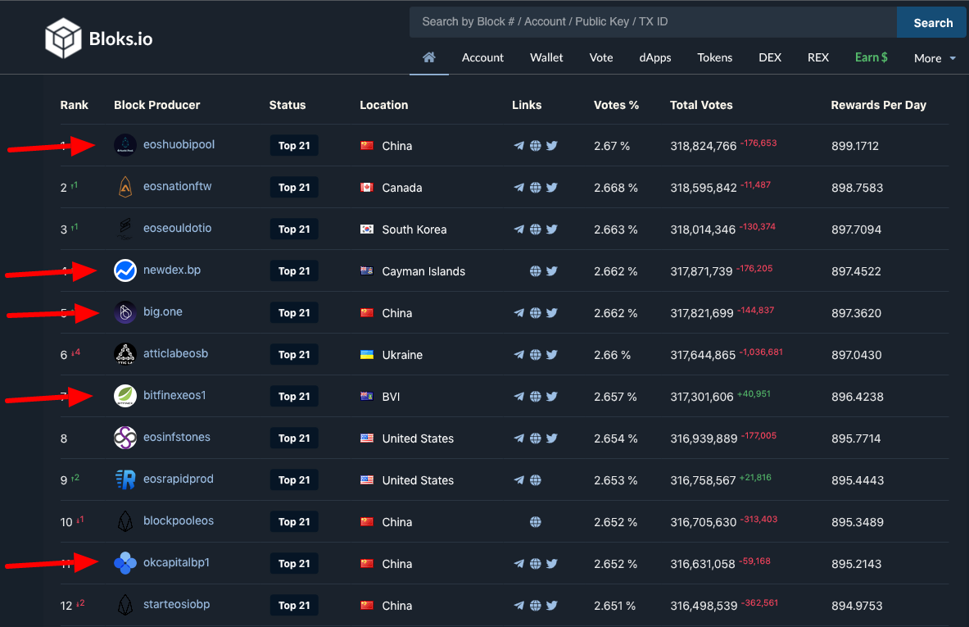The height and width of the screenshot is (627, 969).
Task: Open the DEX page
Action: 770,57
